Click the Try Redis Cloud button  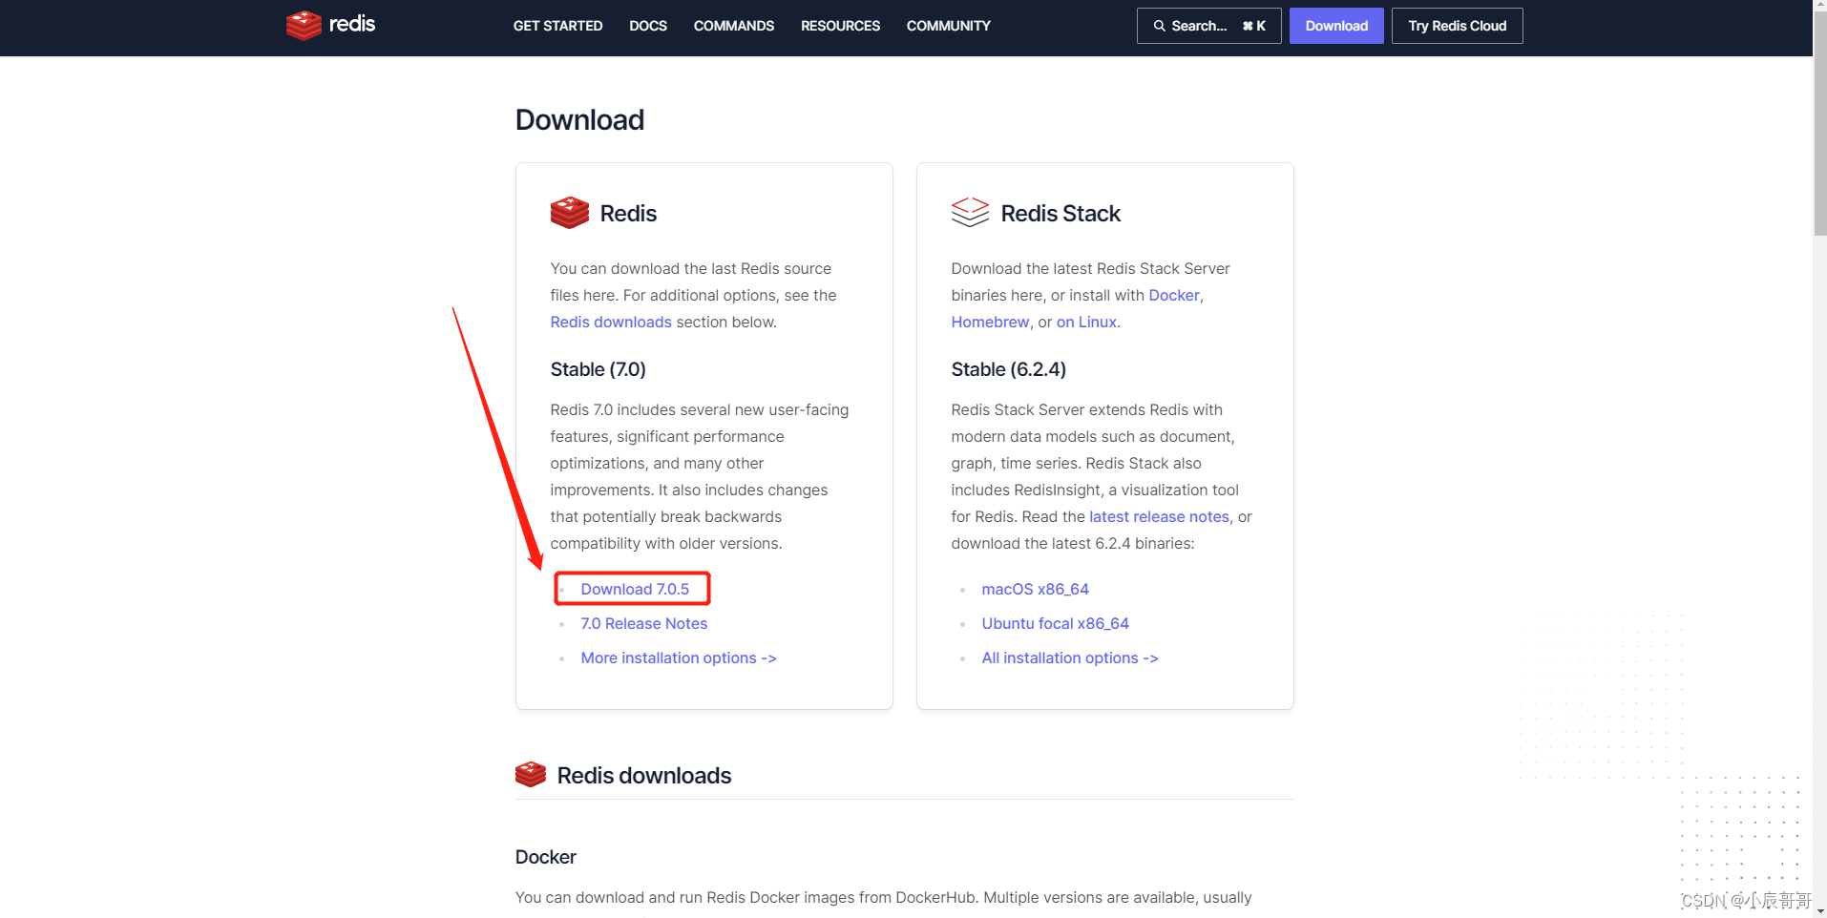click(x=1457, y=26)
